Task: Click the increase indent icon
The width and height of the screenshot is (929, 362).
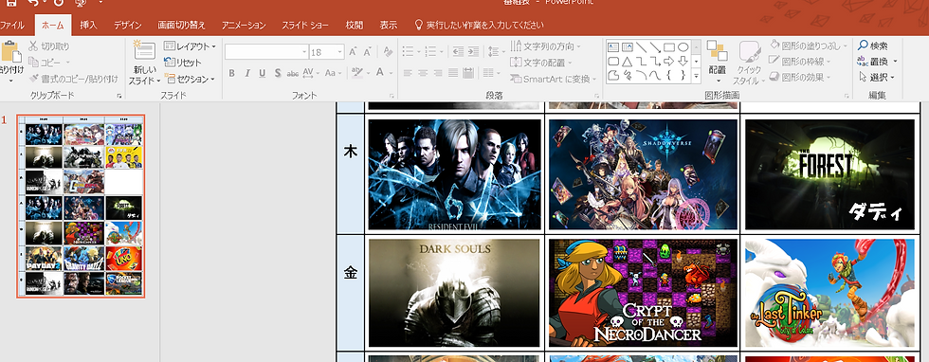Action: (x=472, y=52)
